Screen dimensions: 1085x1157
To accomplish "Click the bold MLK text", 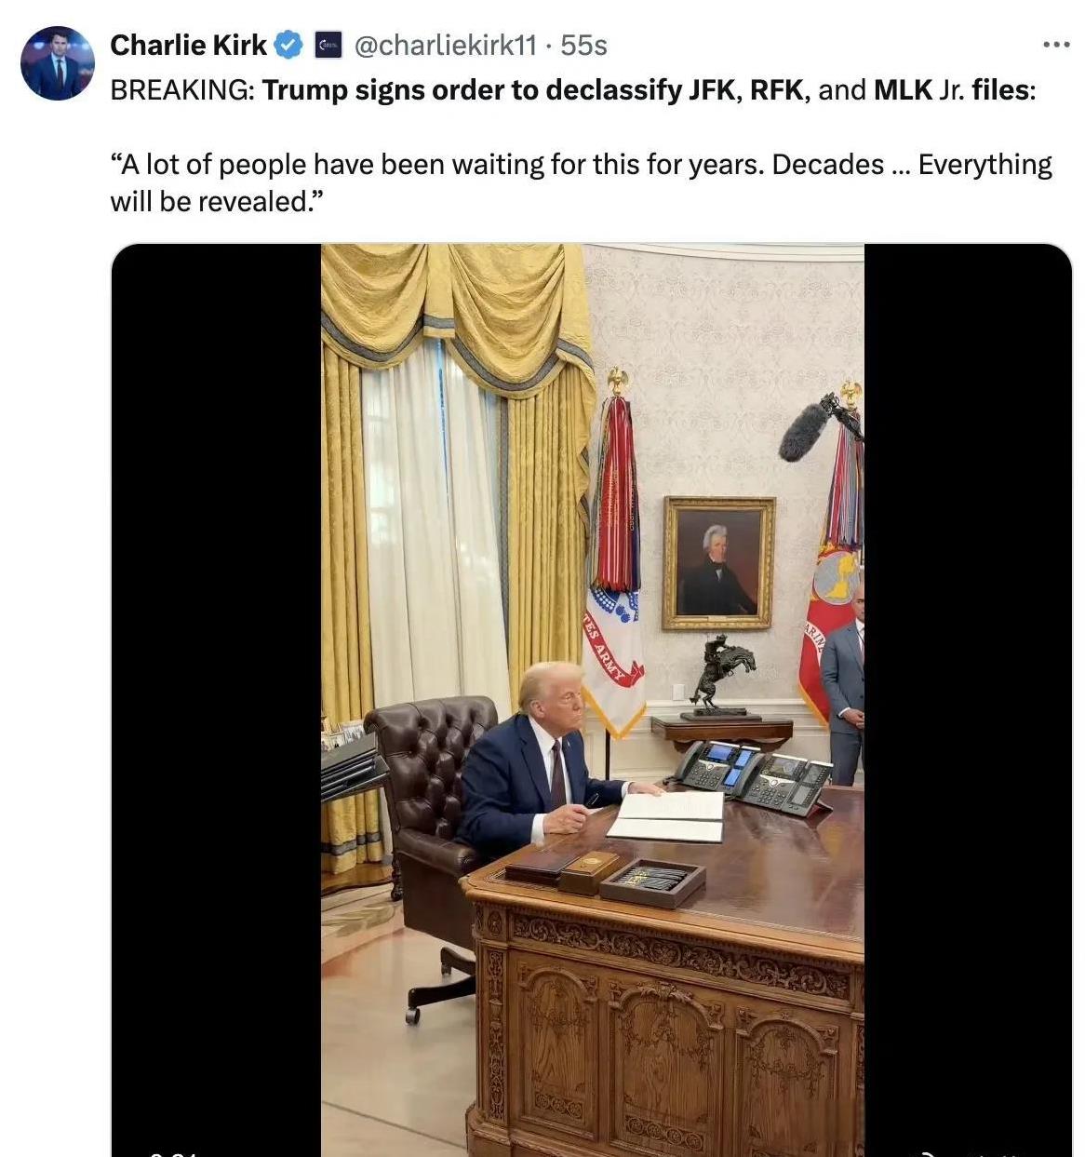I will 902,90.
